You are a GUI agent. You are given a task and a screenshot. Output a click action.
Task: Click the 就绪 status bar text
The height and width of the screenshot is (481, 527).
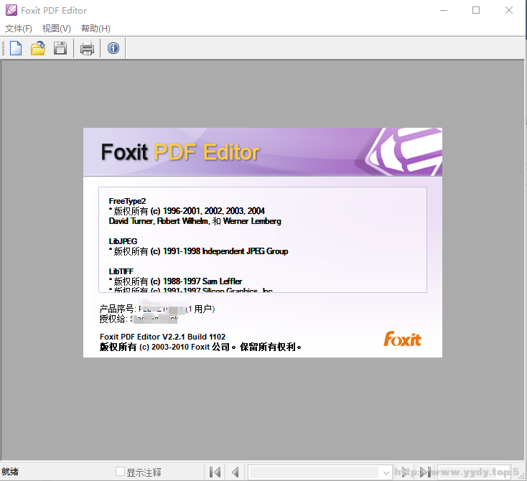[x=10, y=472]
